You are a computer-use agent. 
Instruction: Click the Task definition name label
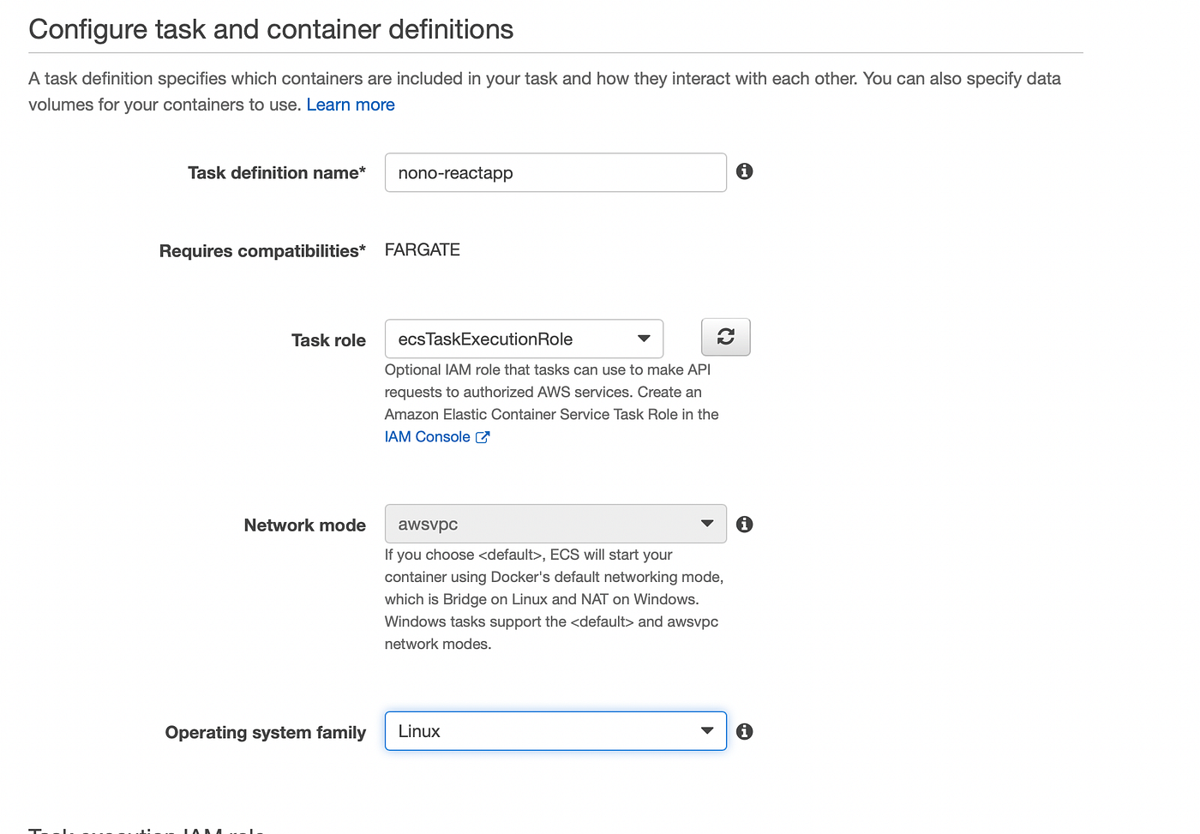276,173
